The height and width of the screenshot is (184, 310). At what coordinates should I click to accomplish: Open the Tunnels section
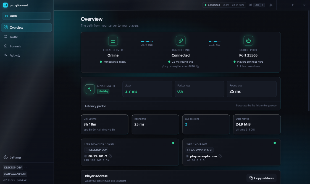point(27,46)
